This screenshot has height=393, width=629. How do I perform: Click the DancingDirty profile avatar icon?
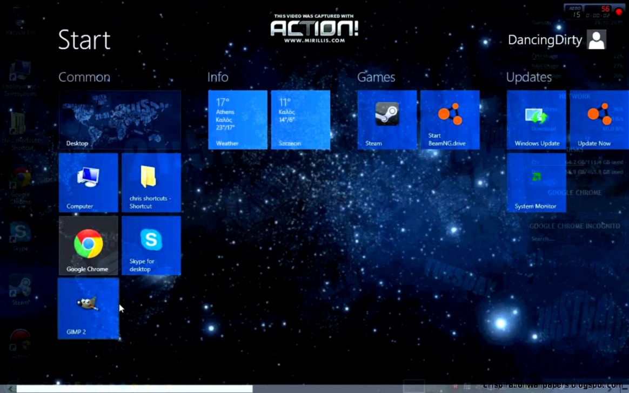595,39
